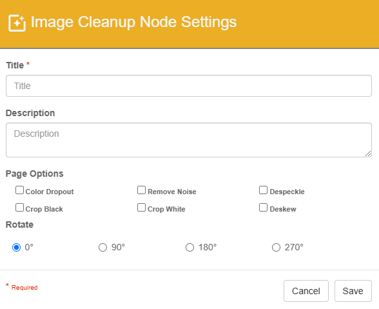Turn on the Crop White checkbox
This screenshot has width=379, height=309.
[x=141, y=208]
